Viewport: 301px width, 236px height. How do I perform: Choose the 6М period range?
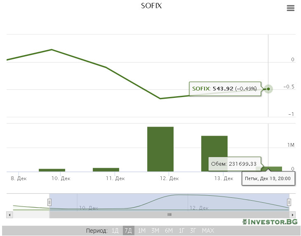coord(169,231)
